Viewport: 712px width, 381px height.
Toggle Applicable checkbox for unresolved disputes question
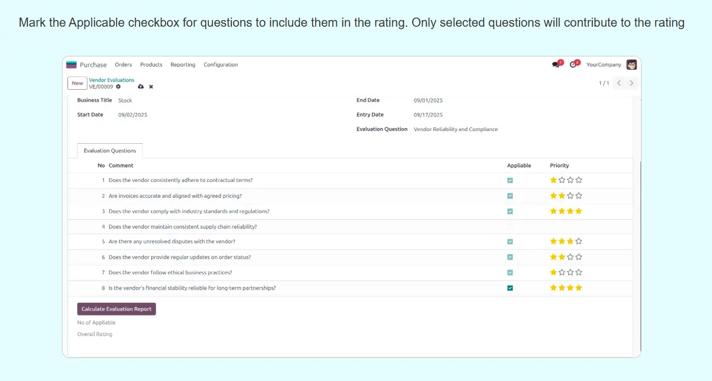click(x=510, y=241)
